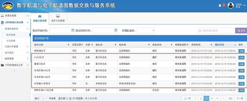Screen dimensions: 247x101
Task: Click the database icon beside 内网数据交换处理
Action: pos(2,22)
